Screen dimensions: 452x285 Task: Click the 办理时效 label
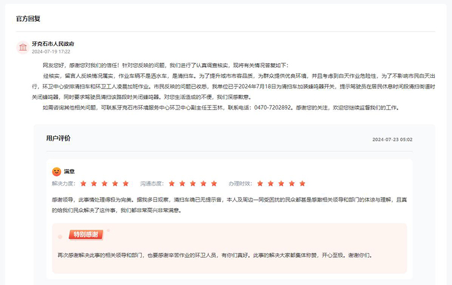click(241, 183)
